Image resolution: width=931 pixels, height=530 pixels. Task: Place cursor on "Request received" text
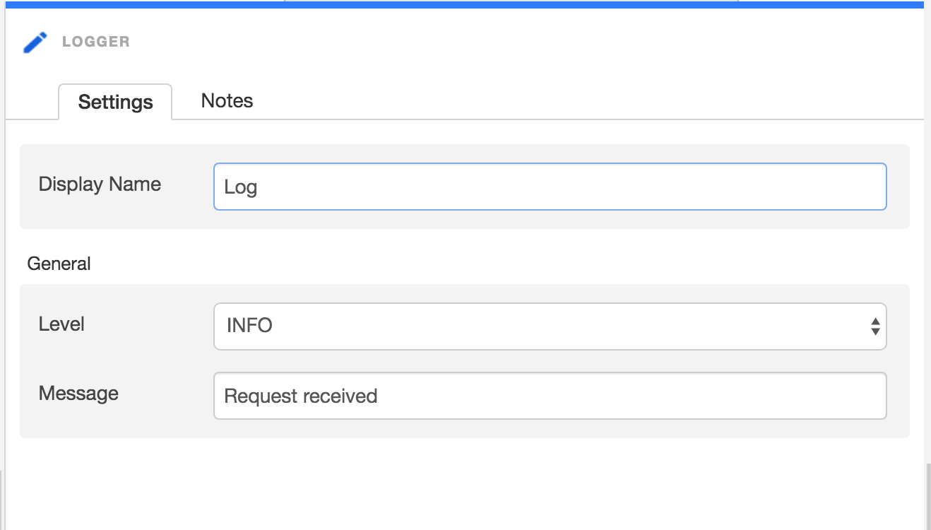point(300,396)
